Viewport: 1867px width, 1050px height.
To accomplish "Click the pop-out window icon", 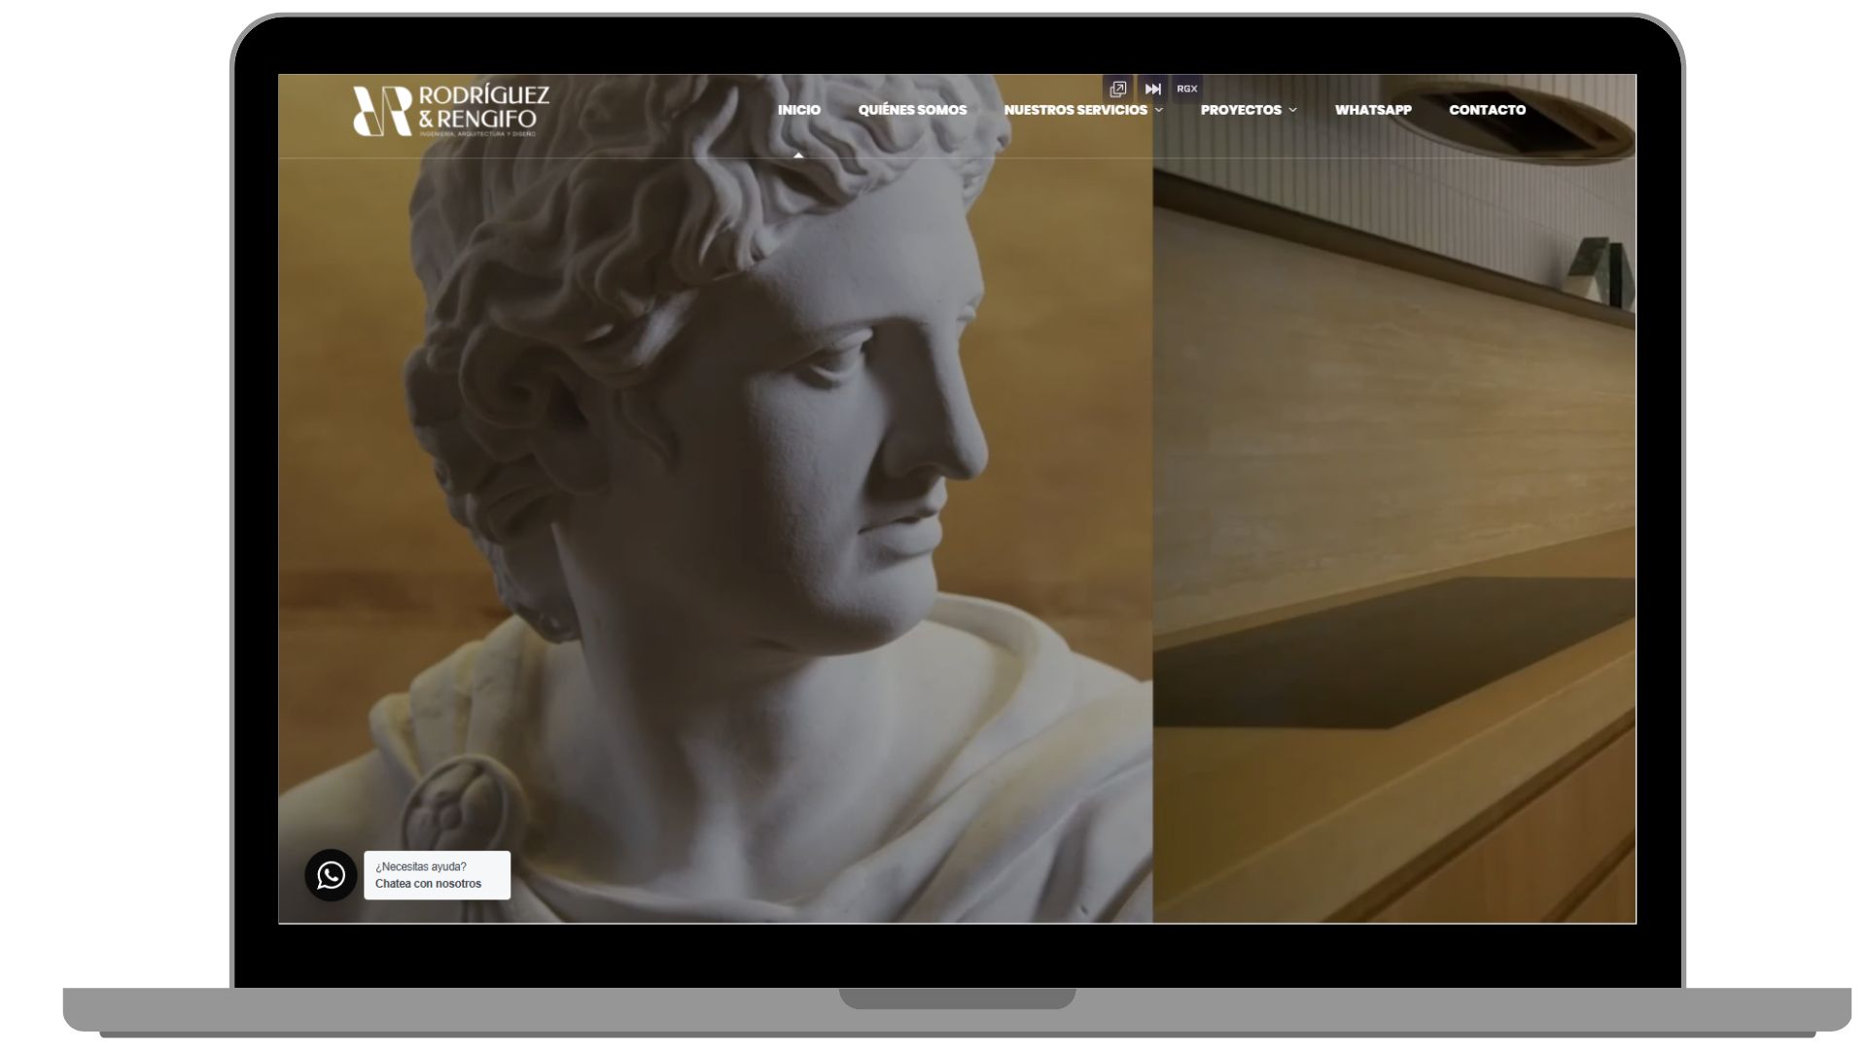I will tap(1118, 88).
